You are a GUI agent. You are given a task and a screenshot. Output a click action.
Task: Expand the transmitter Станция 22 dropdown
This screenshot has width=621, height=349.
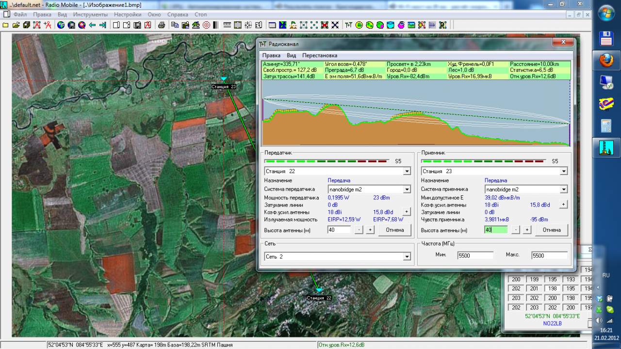(x=407, y=171)
